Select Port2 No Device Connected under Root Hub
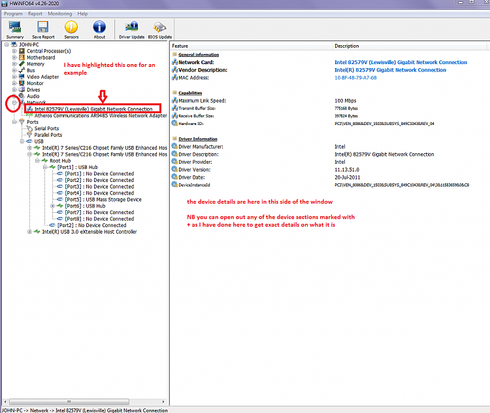The width and height of the screenshot is (490, 413). 92,225
